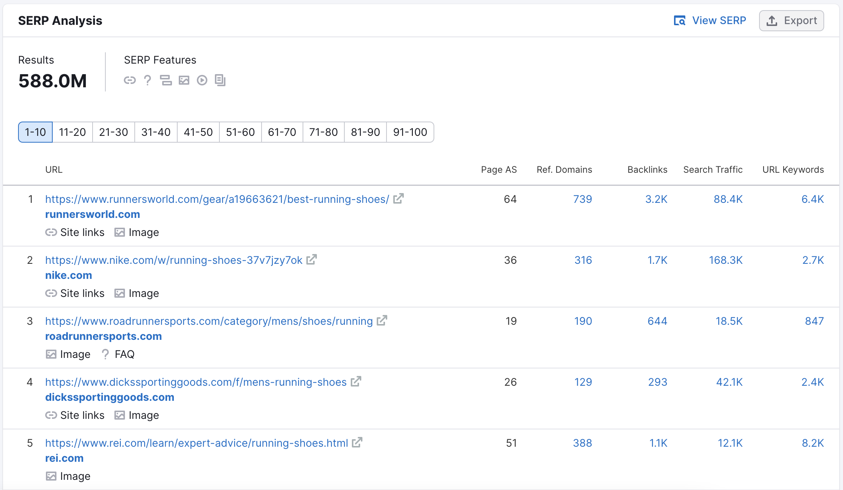Switch to 61-70 results range
This screenshot has width=843, height=490.
(x=282, y=132)
